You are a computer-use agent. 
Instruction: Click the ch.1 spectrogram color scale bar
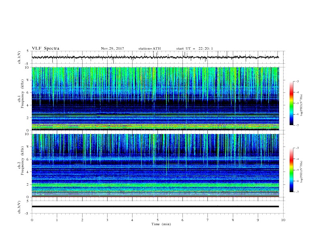(x=292, y=103)
